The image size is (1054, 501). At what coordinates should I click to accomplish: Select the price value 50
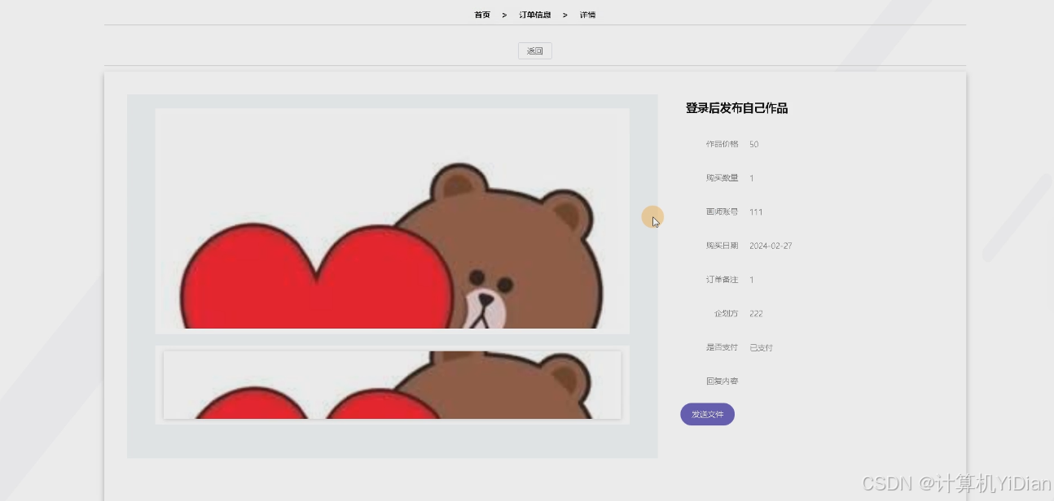[753, 144]
